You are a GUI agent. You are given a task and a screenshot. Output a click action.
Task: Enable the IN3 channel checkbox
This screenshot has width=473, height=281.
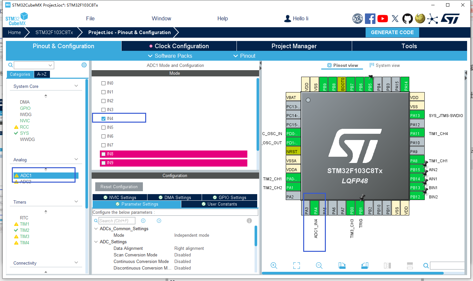pyautogui.click(x=103, y=110)
